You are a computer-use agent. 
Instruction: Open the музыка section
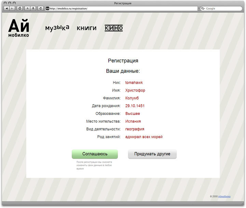pos(57,28)
